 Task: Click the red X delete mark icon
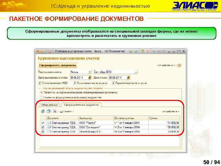tap(55, 111)
